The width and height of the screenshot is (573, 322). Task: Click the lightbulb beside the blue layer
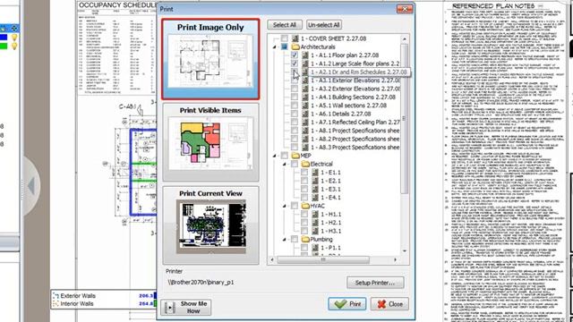(x=14, y=38)
